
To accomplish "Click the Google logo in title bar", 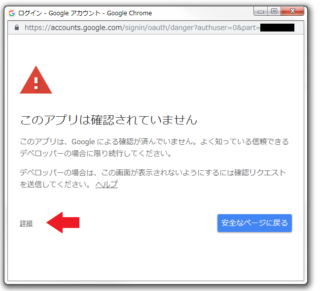I will [x=12, y=13].
